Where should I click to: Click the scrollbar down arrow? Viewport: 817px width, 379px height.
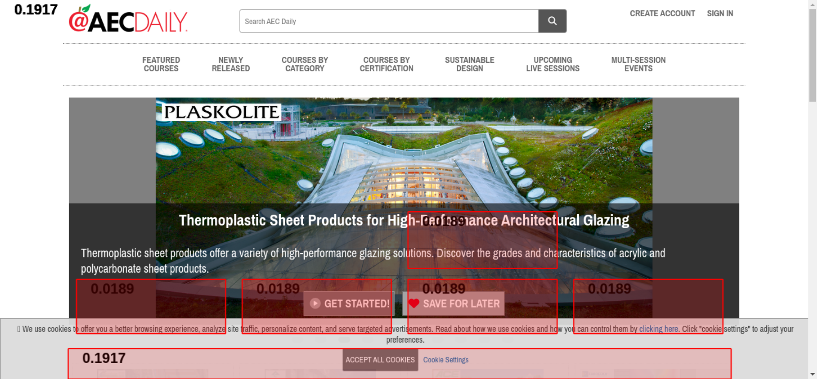point(812,374)
